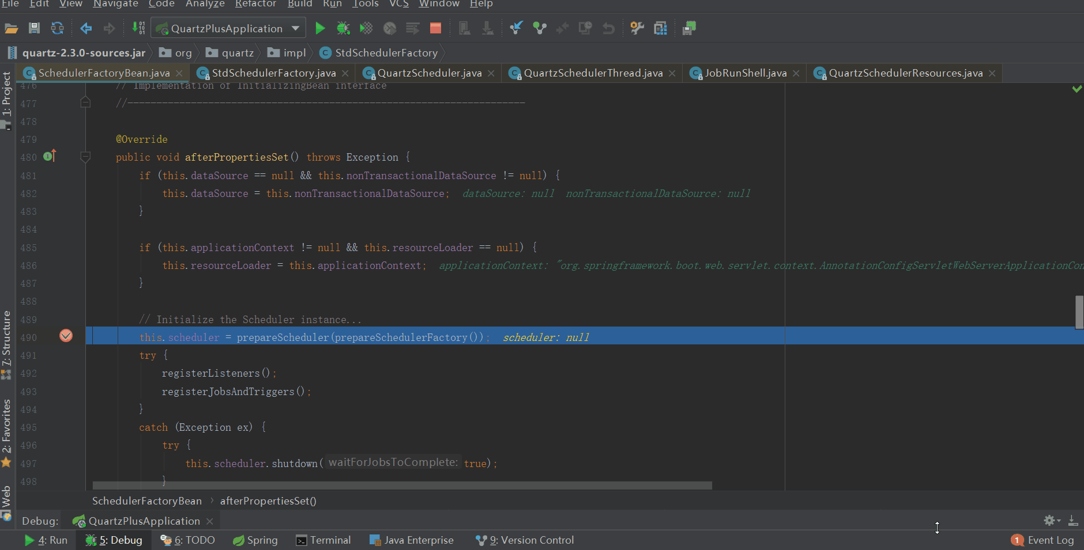Viewport: 1084px width, 550px height.
Task: Close the SchedulerFactoryBean.java tab
Action: click(x=179, y=73)
